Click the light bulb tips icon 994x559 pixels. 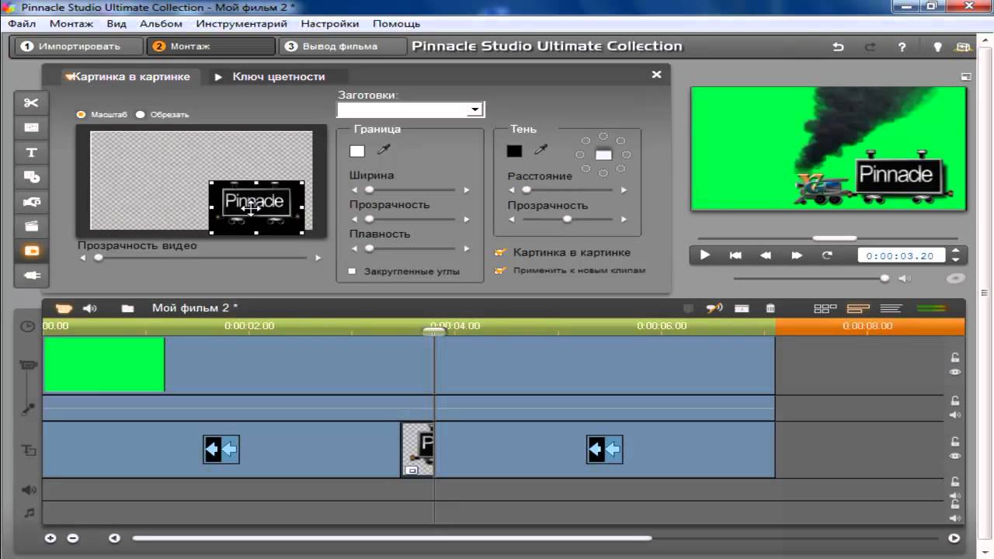click(937, 47)
